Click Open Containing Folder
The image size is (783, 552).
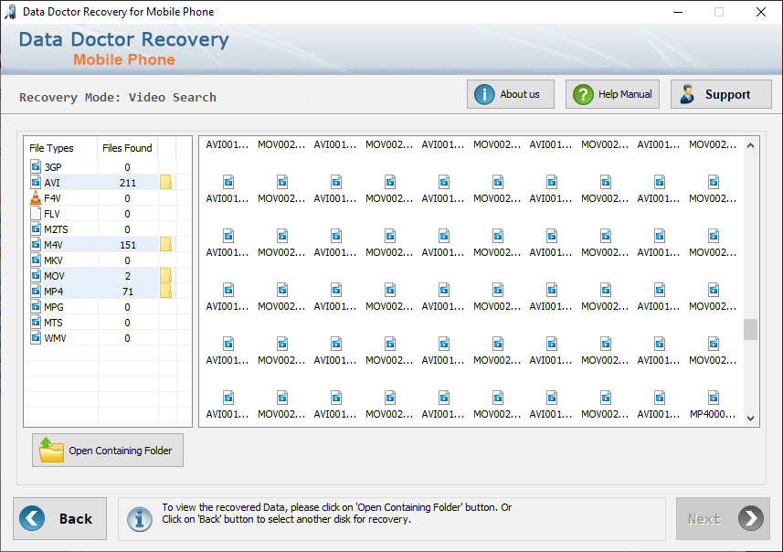108,450
